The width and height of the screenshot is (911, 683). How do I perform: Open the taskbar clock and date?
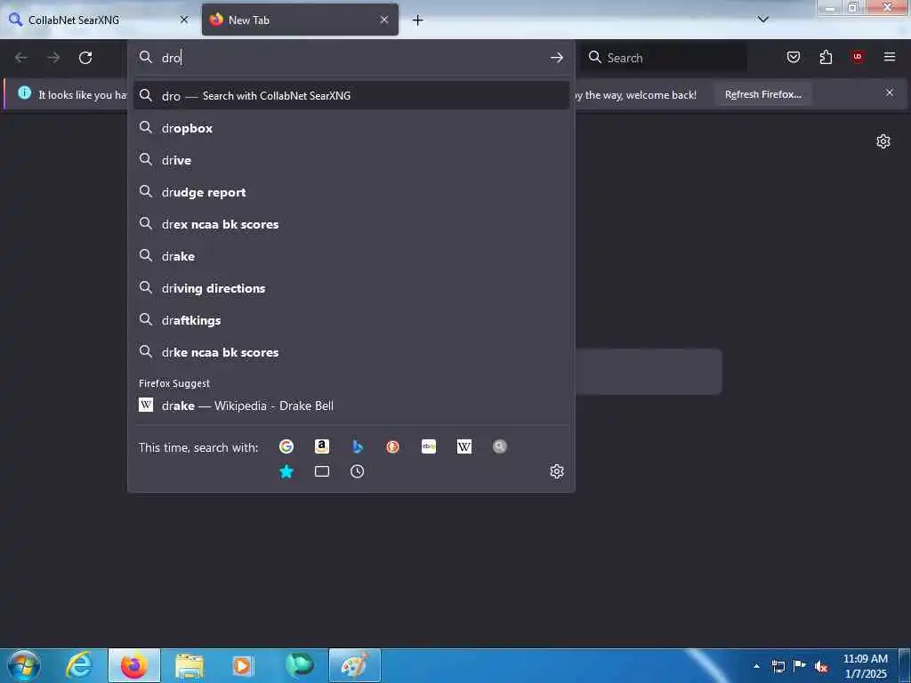click(x=865, y=666)
